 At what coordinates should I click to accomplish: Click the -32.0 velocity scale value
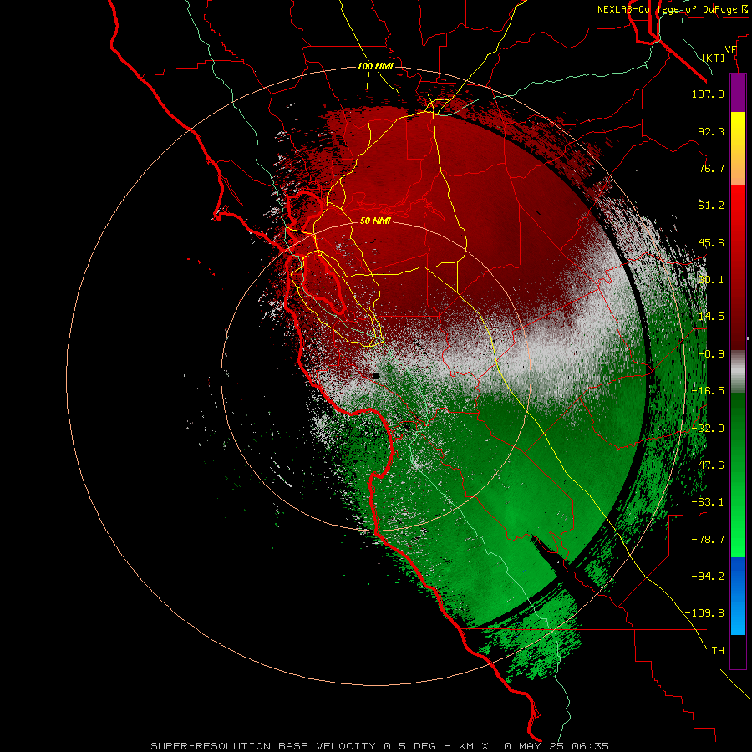pos(708,429)
